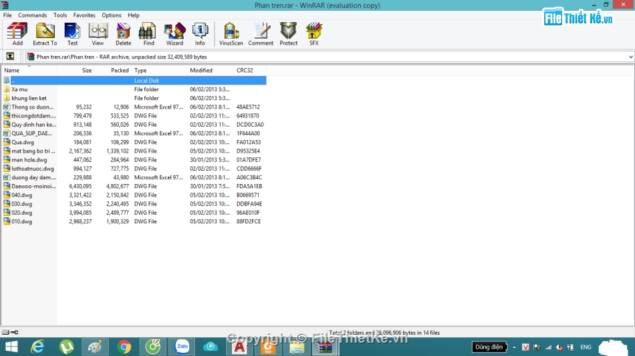Viewport: 635px width, 356px height.
Task: Open AutoCAD from taskbar
Action: tap(239, 347)
